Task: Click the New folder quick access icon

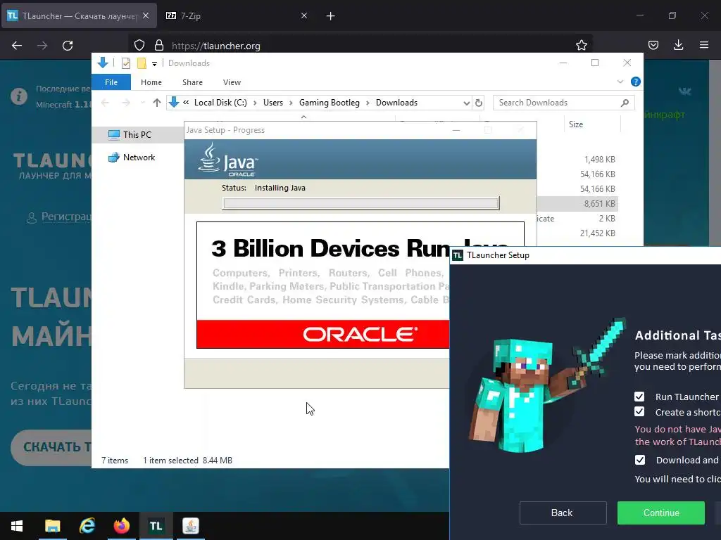Action: coord(142,63)
